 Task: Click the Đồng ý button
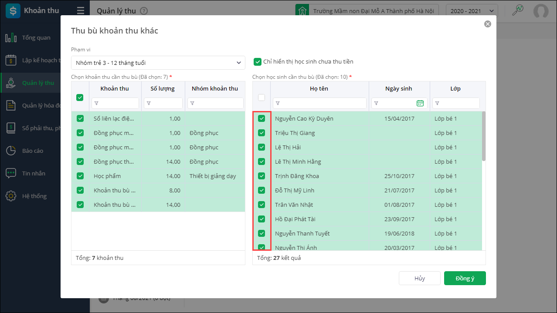click(x=465, y=278)
